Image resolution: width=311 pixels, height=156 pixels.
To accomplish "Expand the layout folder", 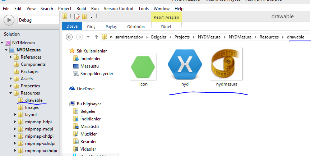I will 15,115.
